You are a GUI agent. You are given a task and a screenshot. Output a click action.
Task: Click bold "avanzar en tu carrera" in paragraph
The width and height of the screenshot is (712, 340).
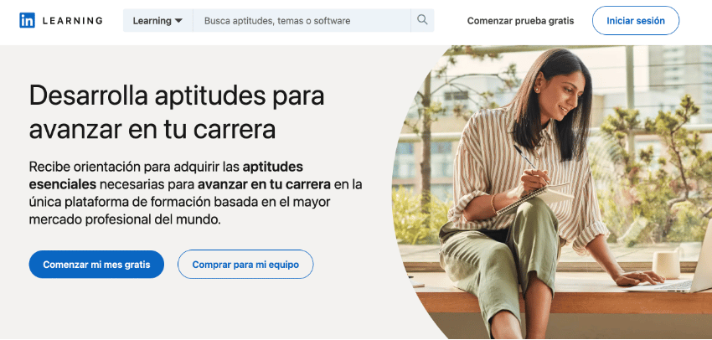click(264, 184)
